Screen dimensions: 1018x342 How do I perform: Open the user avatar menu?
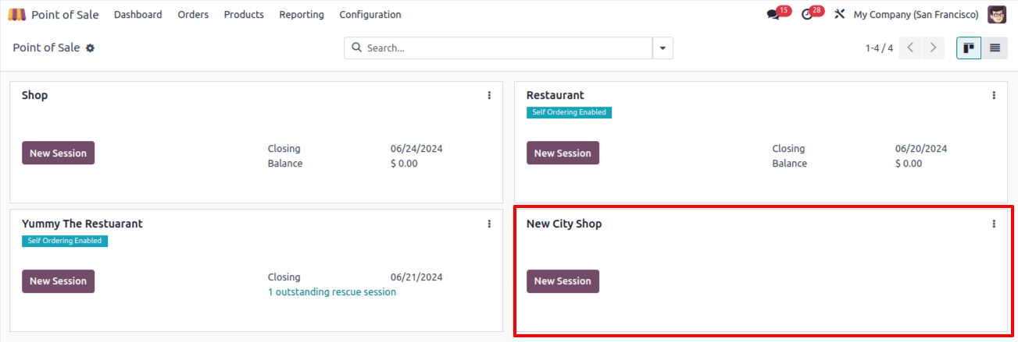point(997,14)
